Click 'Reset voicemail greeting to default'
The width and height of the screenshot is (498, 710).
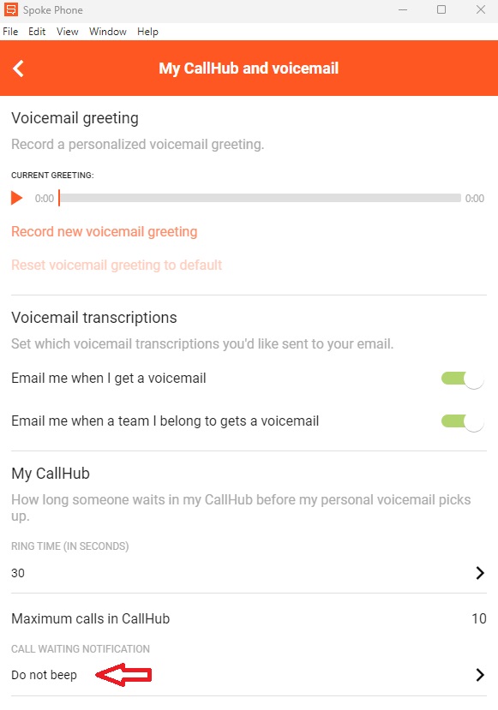[x=117, y=265]
